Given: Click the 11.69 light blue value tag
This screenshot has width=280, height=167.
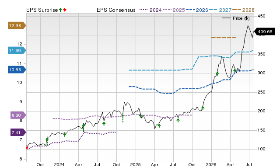Looking at the screenshot, I should pyautogui.click(x=17, y=50).
